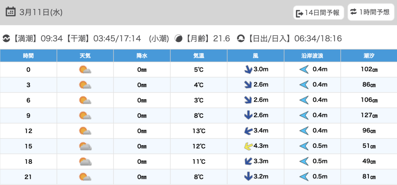Switch to 1時間予想 hourly view
Screen dimensions: 397x185
click(370, 12)
